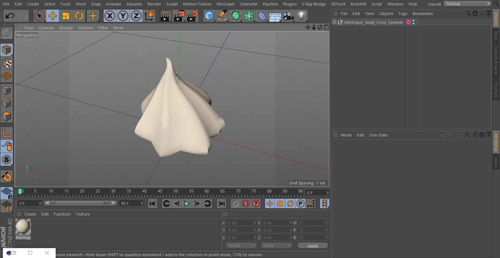Open the V-Ray Bridge menu

click(x=314, y=4)
